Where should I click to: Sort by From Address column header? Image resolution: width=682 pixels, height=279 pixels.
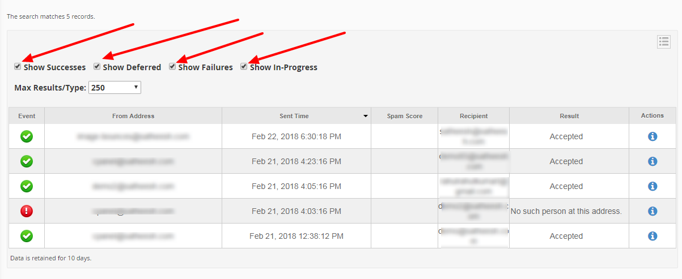coord(133,116)
